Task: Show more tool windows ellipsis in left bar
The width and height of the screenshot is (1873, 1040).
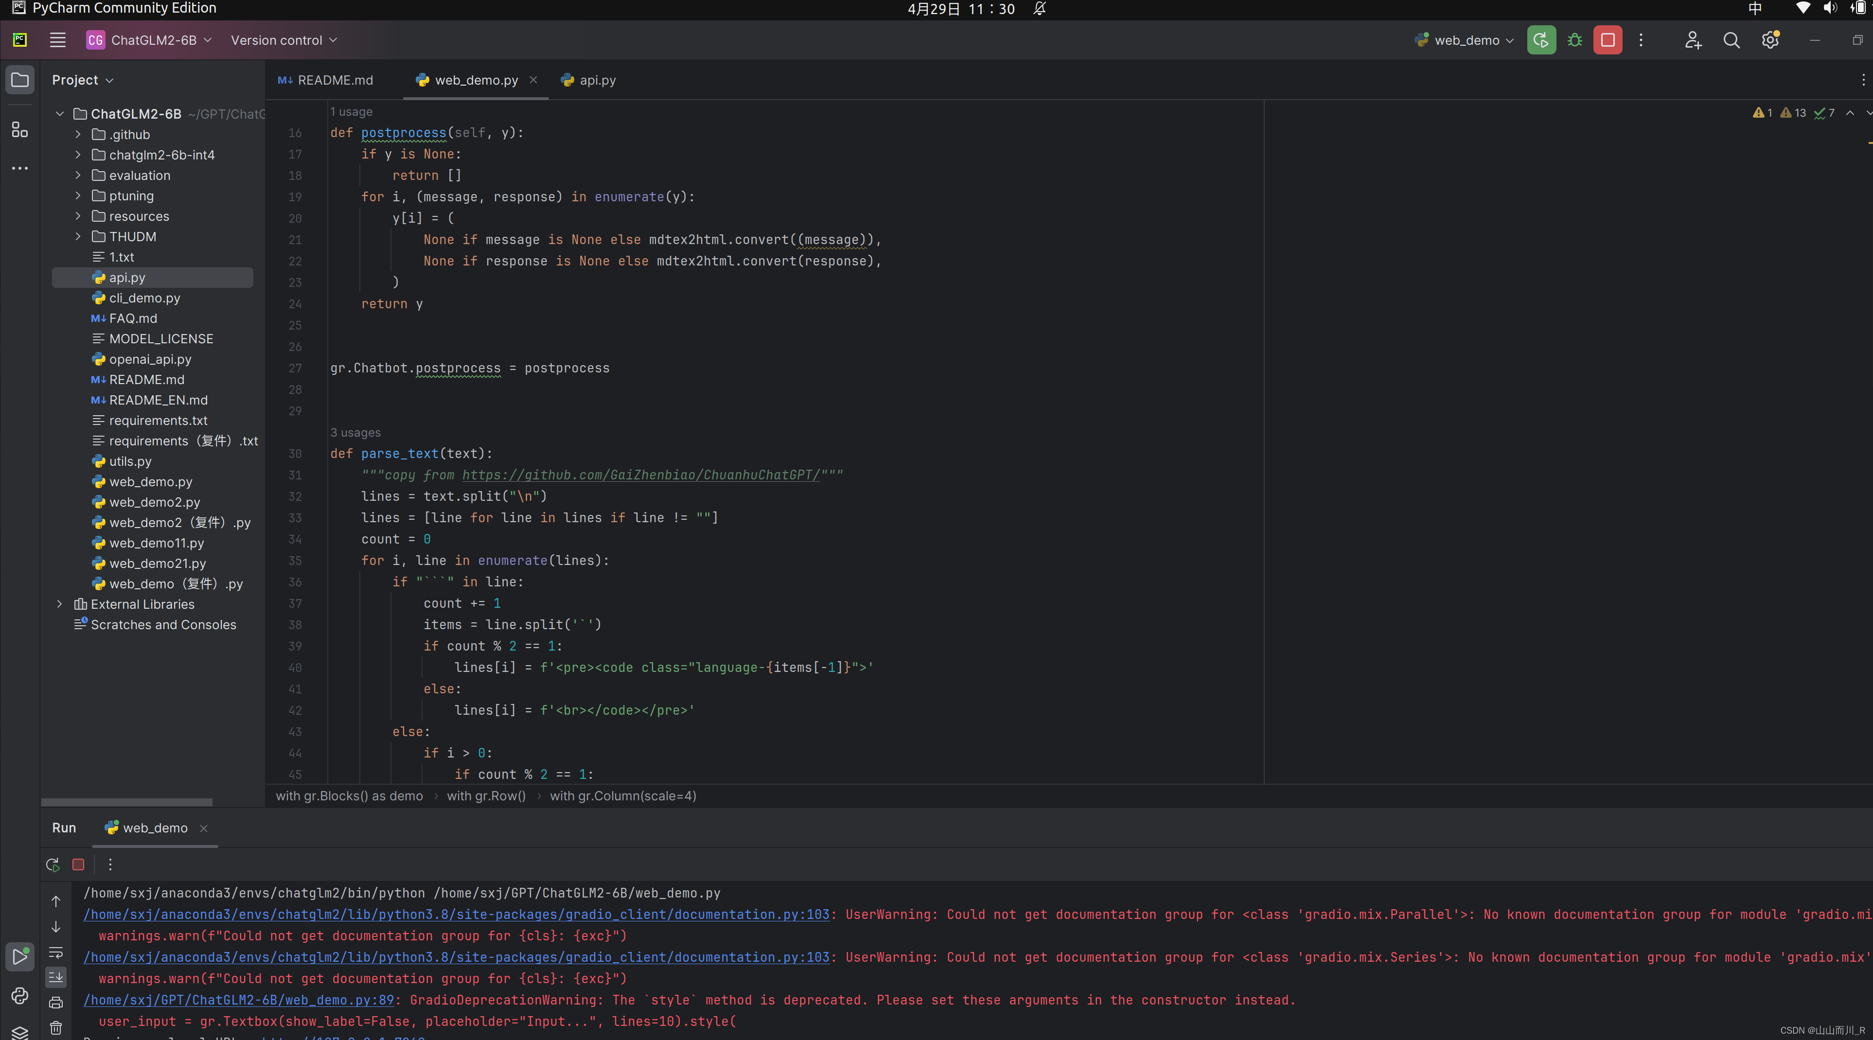Action: (19, 168)
